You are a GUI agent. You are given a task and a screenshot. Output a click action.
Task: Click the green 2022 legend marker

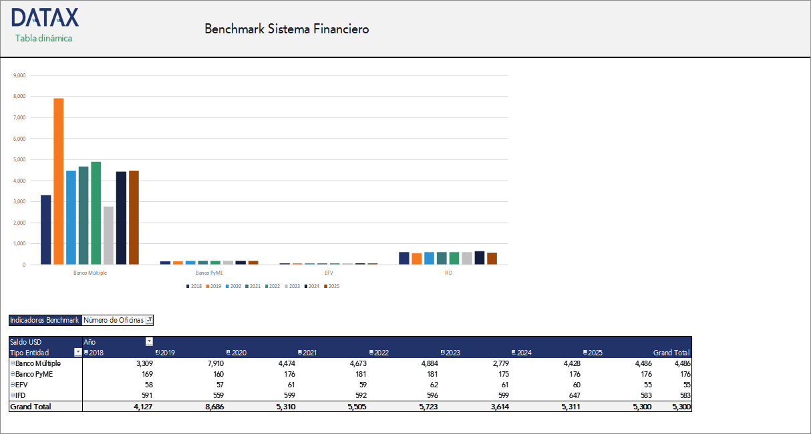tap(267, 285)
